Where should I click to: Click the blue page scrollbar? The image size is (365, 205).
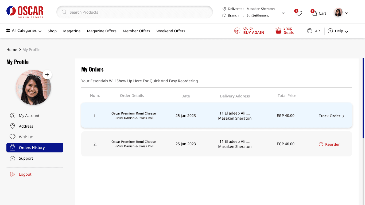pyautogui.click(x=363, y=98)
